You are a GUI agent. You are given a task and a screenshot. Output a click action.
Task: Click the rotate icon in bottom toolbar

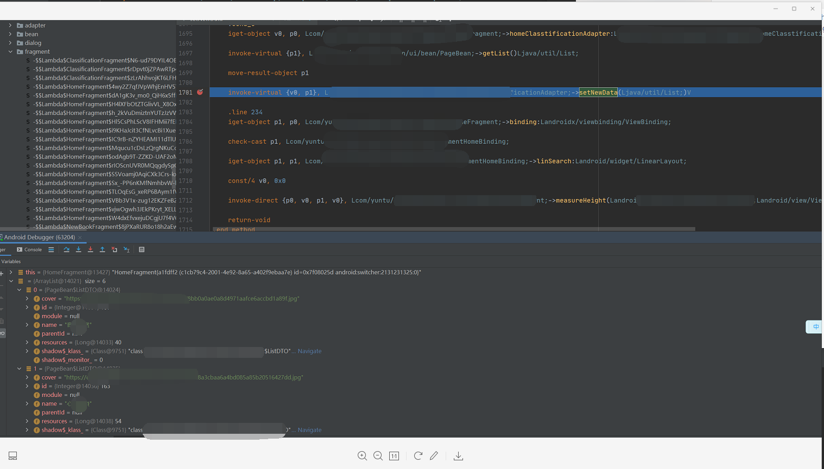coord(417,456)
